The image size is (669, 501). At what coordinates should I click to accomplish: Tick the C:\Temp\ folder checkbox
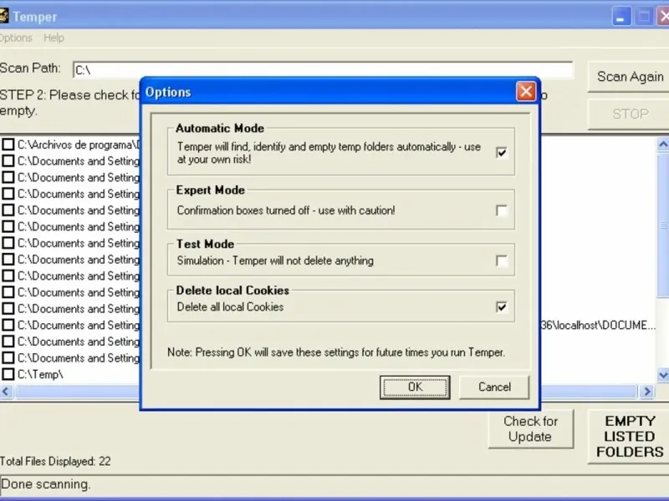tap(8, 374)
